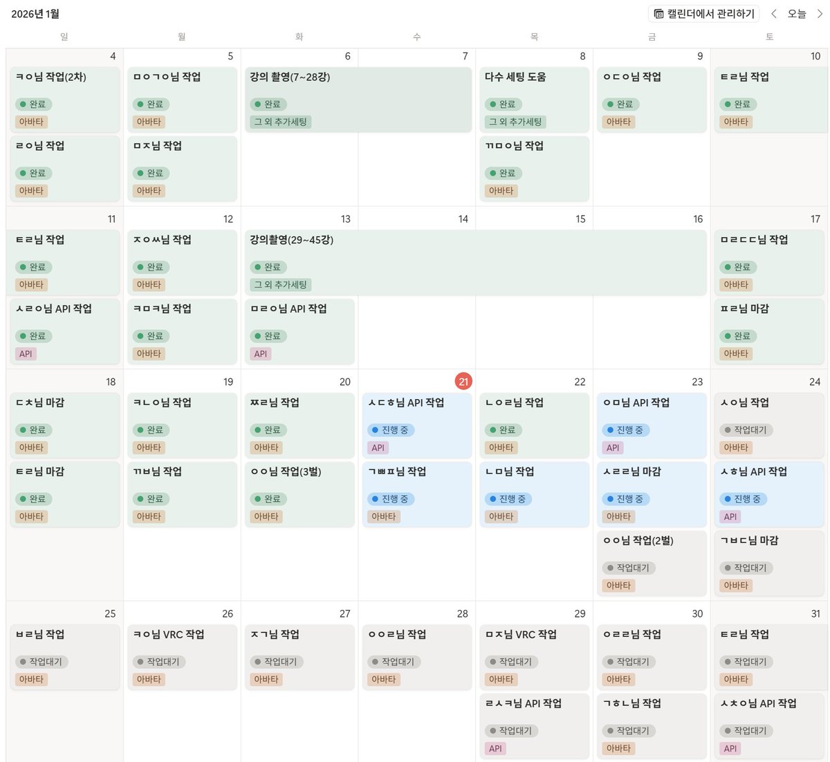The height and width of the screenshot is (762, 830).
Task: Open the ㅅㅊㅇ님 API 작업 card
Action: click(x=769, y=726)
